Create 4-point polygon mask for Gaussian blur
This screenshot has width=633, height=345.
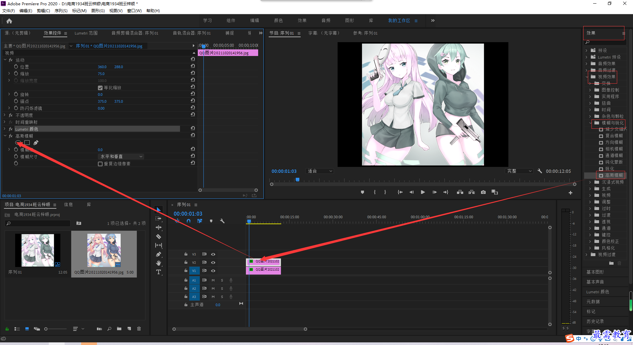click(x=27, y=143)
